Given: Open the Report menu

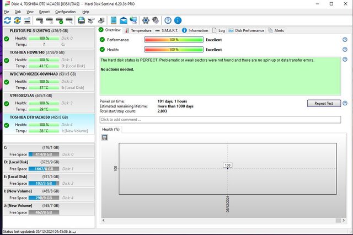Looking at the screenshot, I should [44, 12].
